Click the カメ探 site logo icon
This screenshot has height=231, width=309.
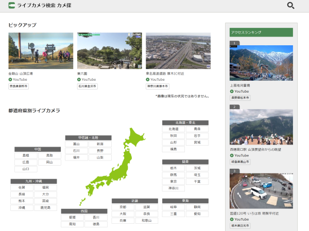point(11,6)
